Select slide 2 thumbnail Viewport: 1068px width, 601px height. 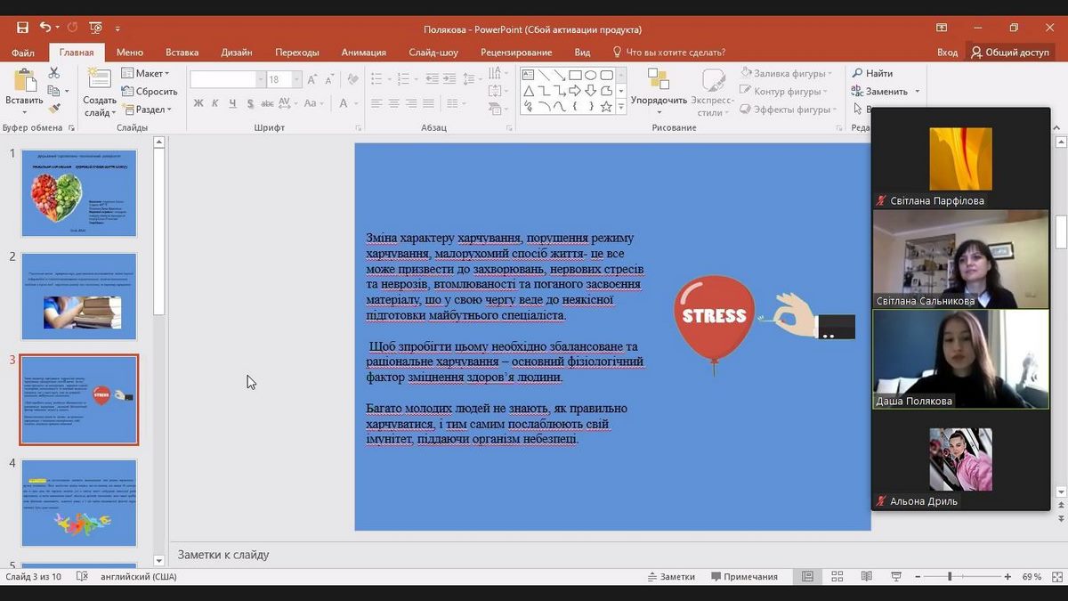(79, 296)
